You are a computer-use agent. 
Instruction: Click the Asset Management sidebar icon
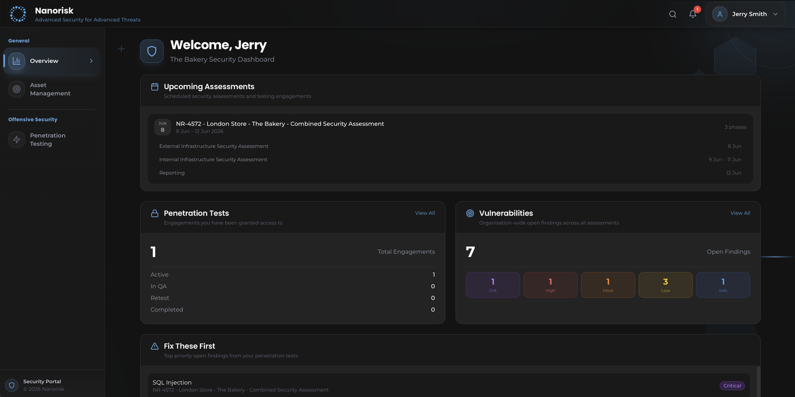[x=16, y=89]
